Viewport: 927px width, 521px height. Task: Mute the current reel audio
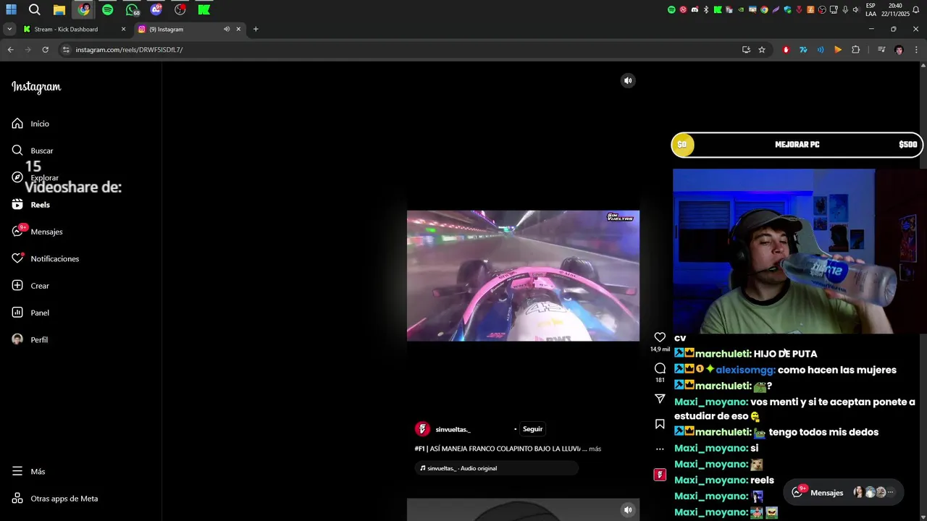click(628, 80)
